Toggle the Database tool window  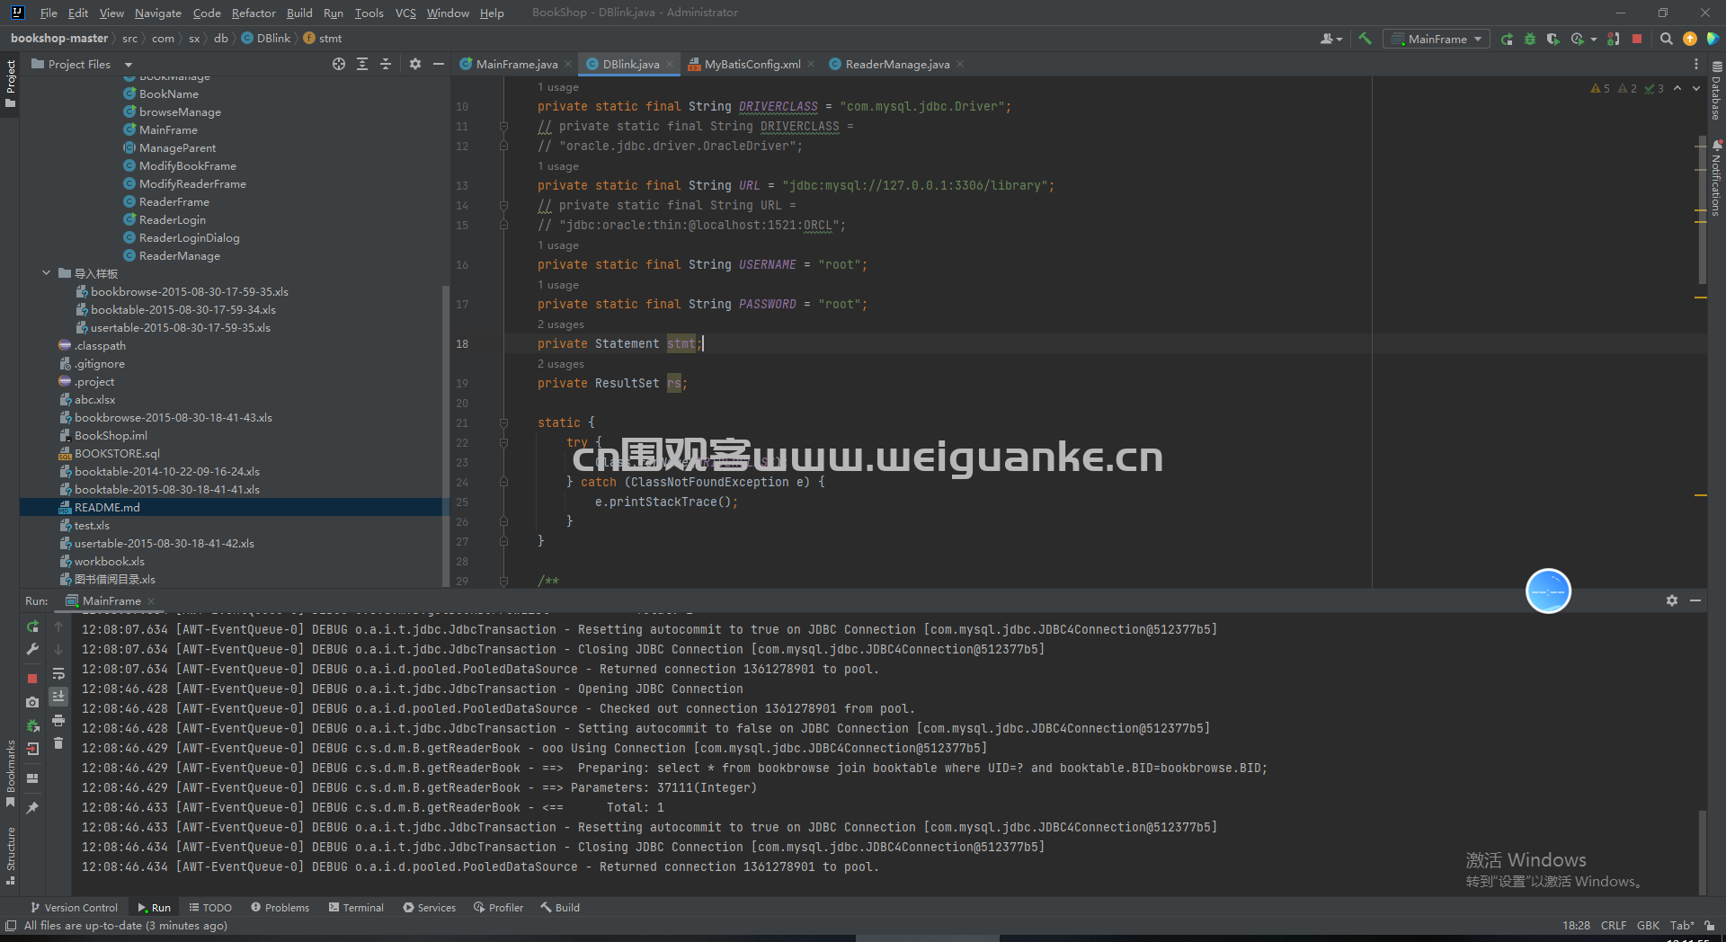pyautogui.click(x=1716, y=91)
